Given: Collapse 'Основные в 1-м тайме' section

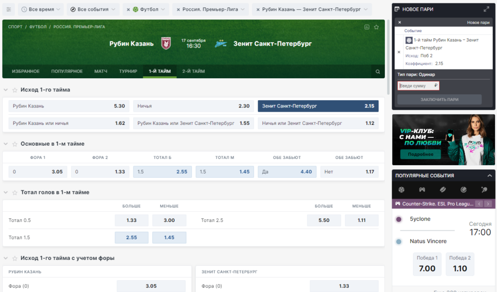Looking at the screenshot, I should [6, 144].
